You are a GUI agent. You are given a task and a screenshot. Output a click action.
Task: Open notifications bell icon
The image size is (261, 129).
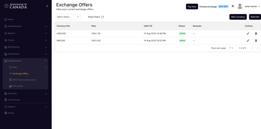coord(233,6)
